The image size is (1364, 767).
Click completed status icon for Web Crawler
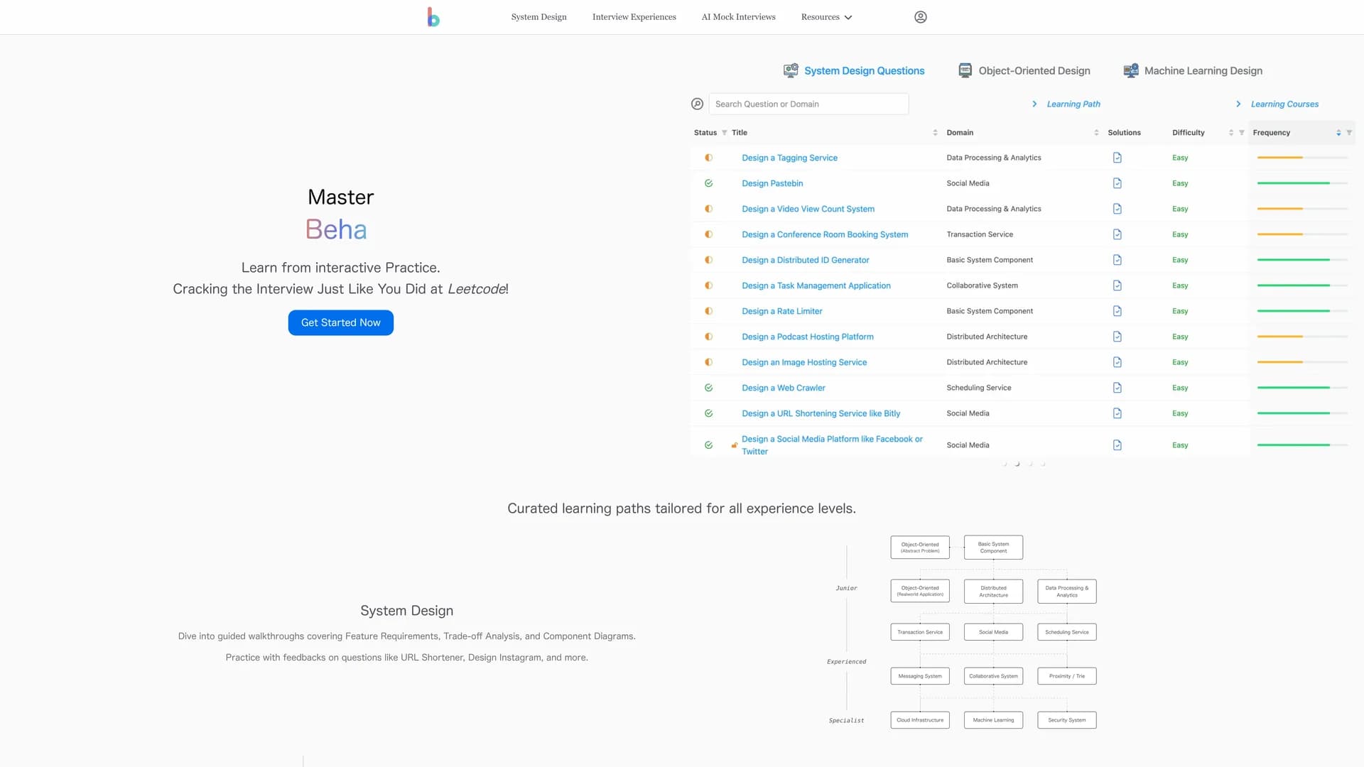(708, 388)
